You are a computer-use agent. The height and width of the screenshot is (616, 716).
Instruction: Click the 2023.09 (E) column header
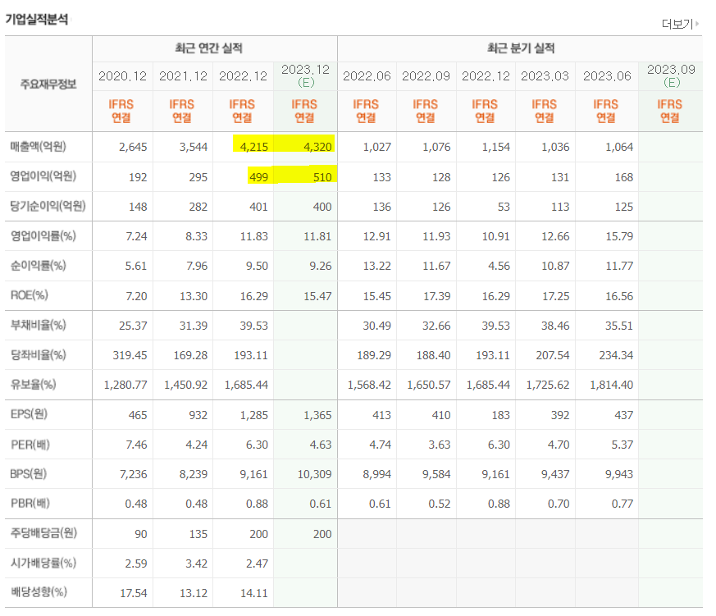(671, 75)
